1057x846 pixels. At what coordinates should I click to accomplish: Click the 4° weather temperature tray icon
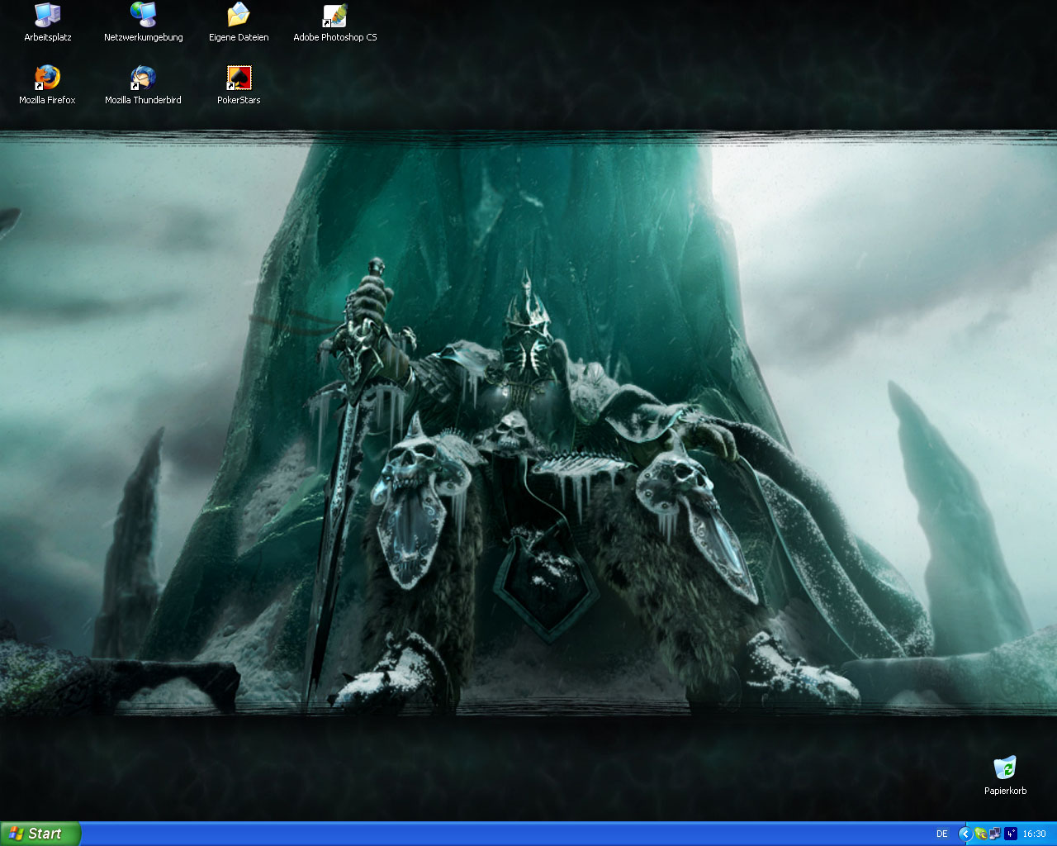pos(1010,834)
